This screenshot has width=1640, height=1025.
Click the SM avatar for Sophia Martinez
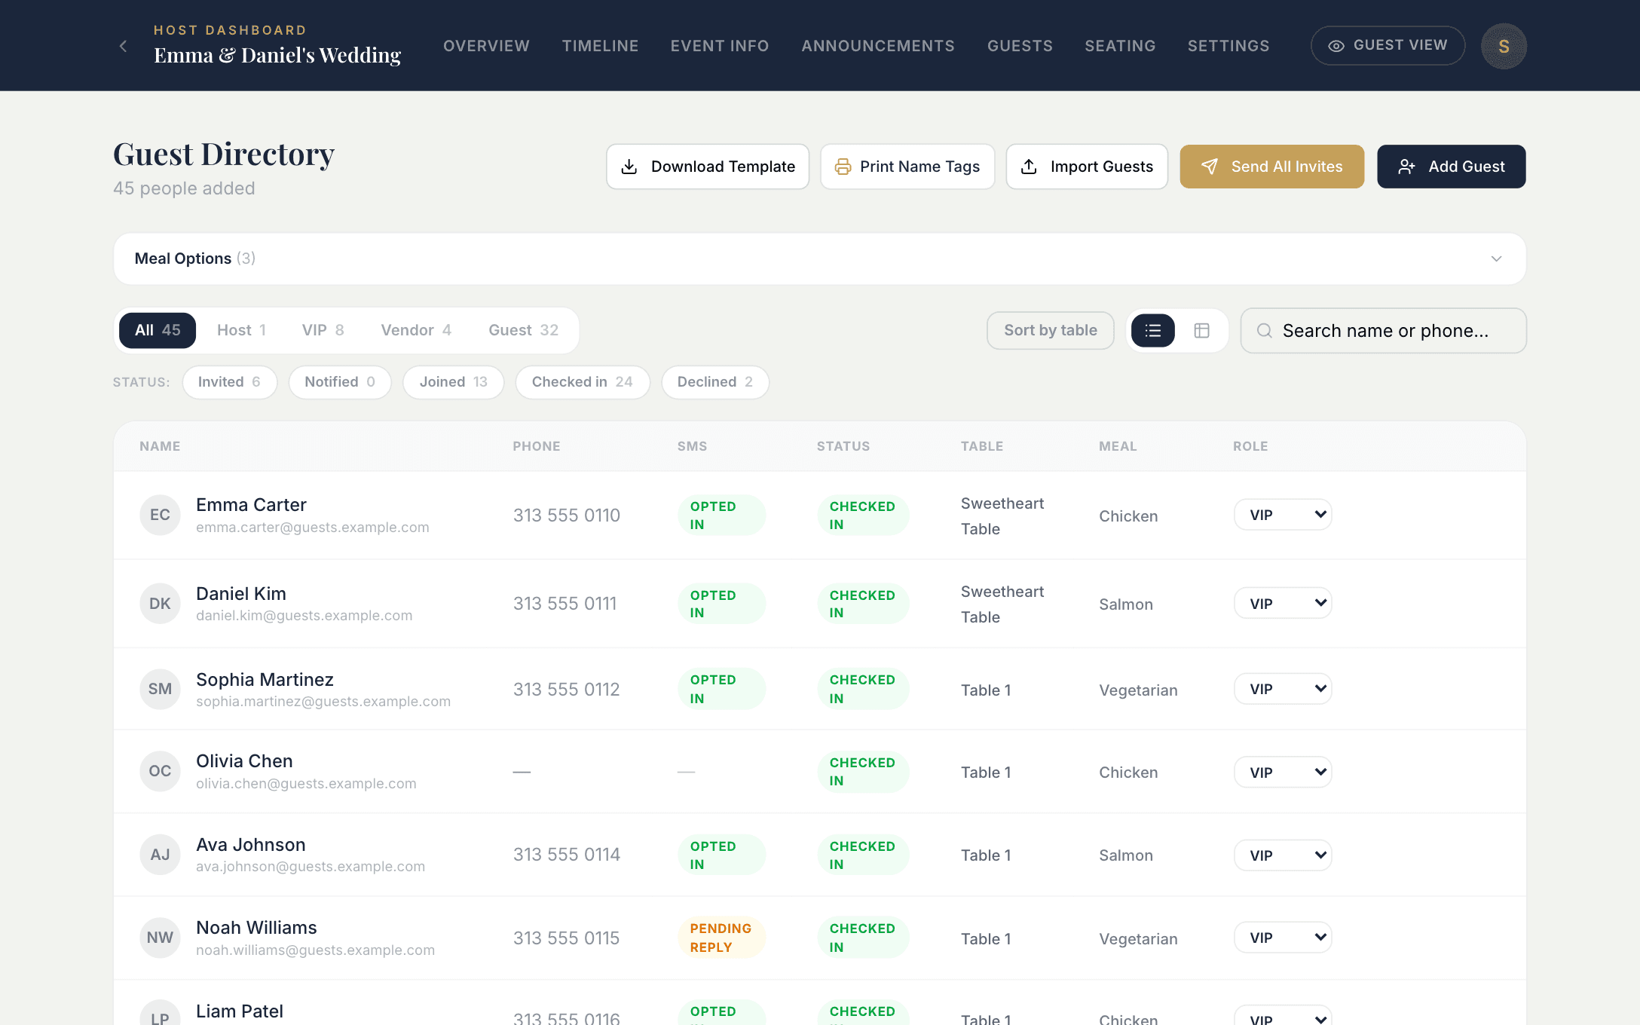pyautogui.click(x=160, y=689)
